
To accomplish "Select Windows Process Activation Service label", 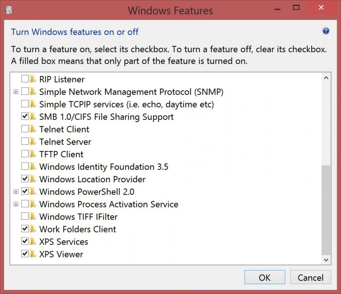I will pyautogui.click(x=109, y=204).
